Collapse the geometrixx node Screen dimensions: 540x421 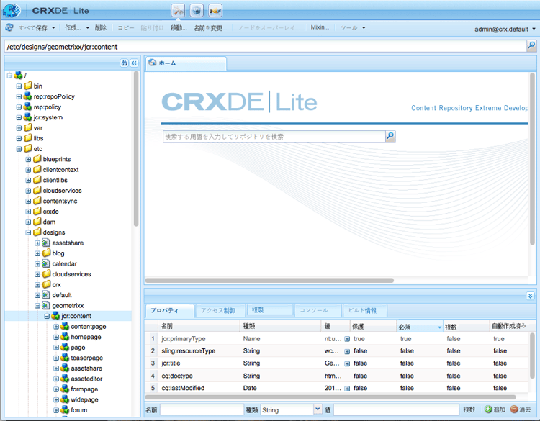click(37, 306)
